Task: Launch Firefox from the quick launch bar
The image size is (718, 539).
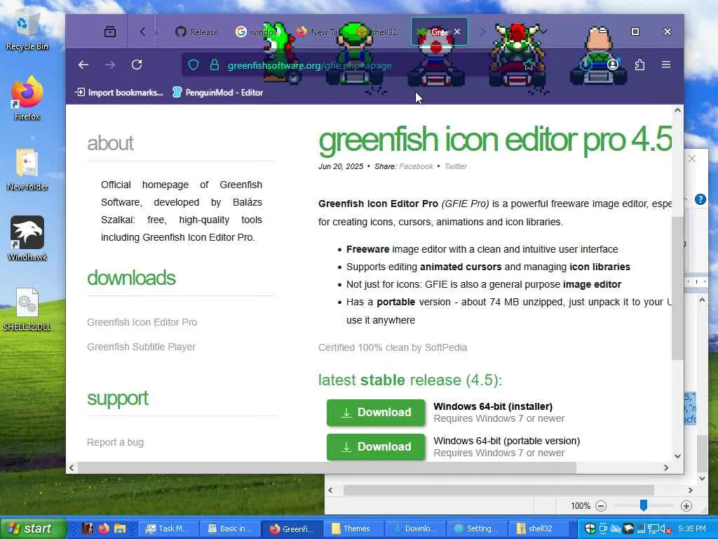Action: click(x=104, y=528)
